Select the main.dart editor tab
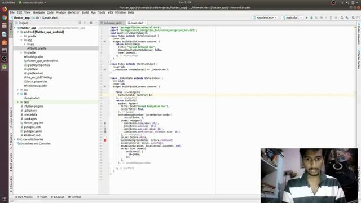This screenshot has width=361, height=203. (x=137, y=23)
